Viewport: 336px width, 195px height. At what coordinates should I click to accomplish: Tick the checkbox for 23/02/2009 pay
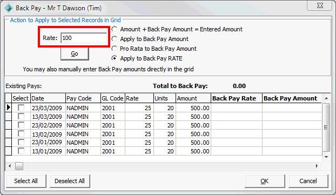click(x=21, y=125)
